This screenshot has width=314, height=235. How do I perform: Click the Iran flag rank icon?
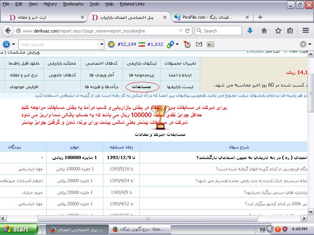pos(142,44)
